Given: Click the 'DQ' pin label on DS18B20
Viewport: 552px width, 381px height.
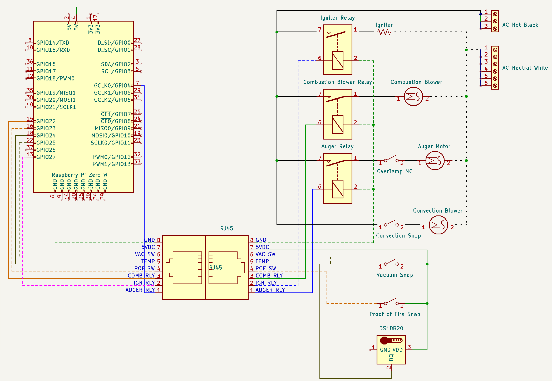Looking at the screenshot, I should 391,358.
